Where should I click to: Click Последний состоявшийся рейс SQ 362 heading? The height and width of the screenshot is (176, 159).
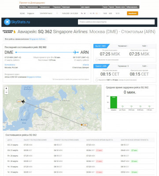click(26, 47)
